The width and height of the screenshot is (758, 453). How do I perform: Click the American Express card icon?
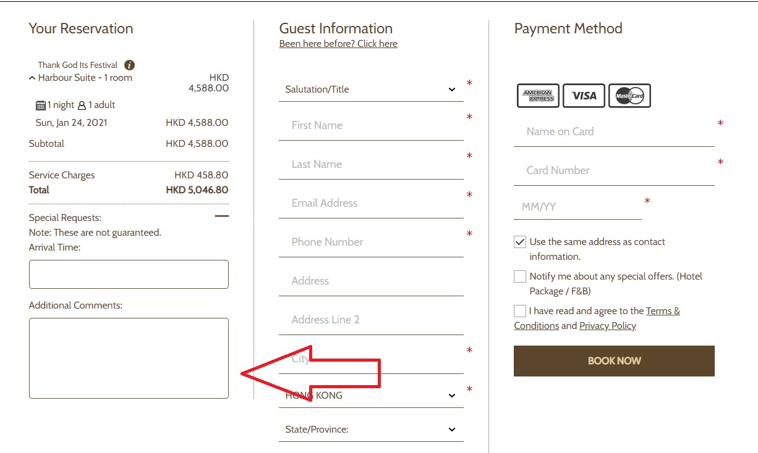tap(538, 96)
